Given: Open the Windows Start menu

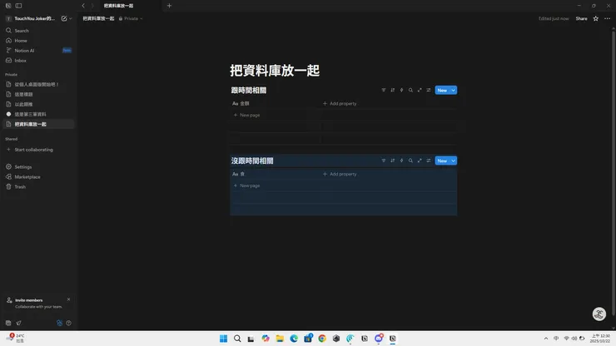Looking at the screenshot, I should [223, 339].
